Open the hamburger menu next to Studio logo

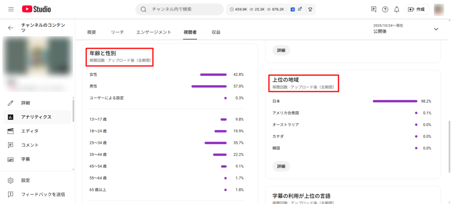pyautogui.click(x=11, y=9)
